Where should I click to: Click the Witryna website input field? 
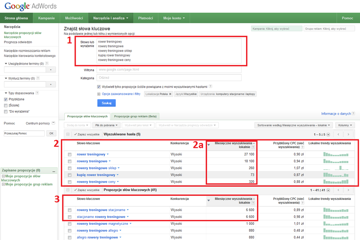169,70
